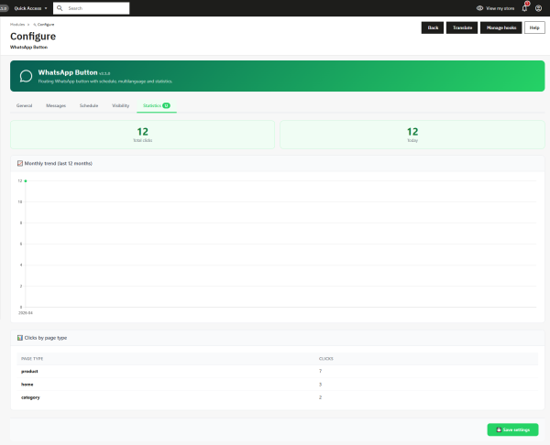Select the Schedule tab
Screen dimensions: 550x445
[89, 105]
